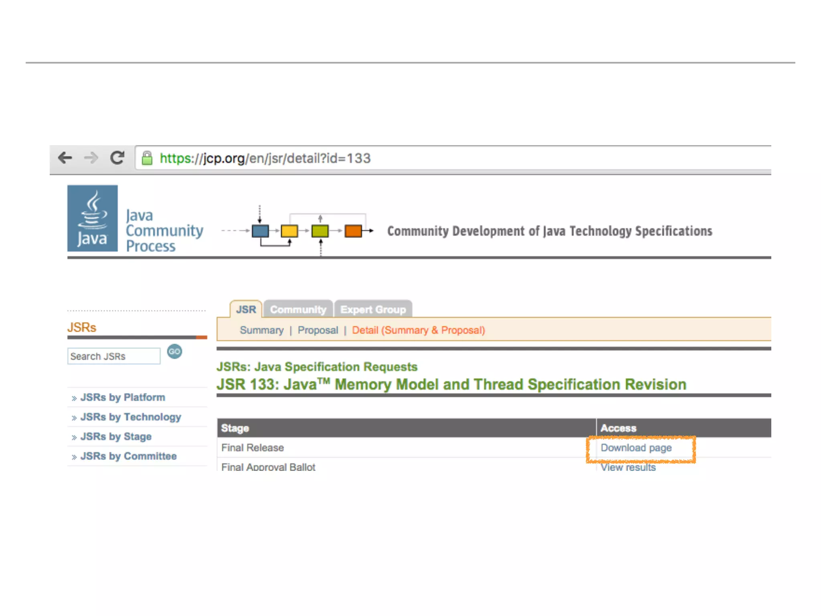Select the JSR tab
821x616 pixels.
pos(246,310)
